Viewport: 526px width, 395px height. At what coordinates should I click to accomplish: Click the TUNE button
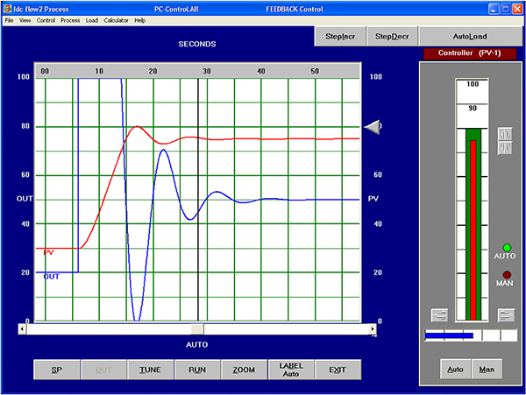coord(150,370)
